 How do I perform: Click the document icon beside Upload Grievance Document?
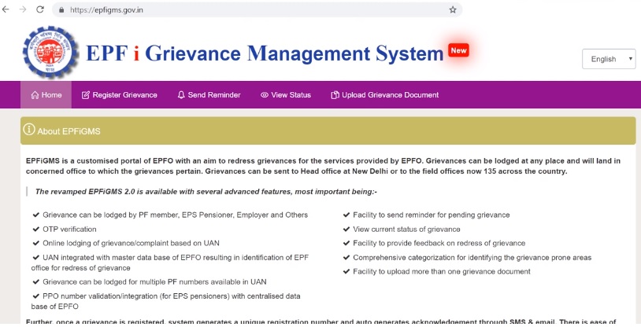(x=335, y=94)
